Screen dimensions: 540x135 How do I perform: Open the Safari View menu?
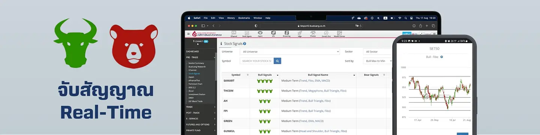(221, 18)
